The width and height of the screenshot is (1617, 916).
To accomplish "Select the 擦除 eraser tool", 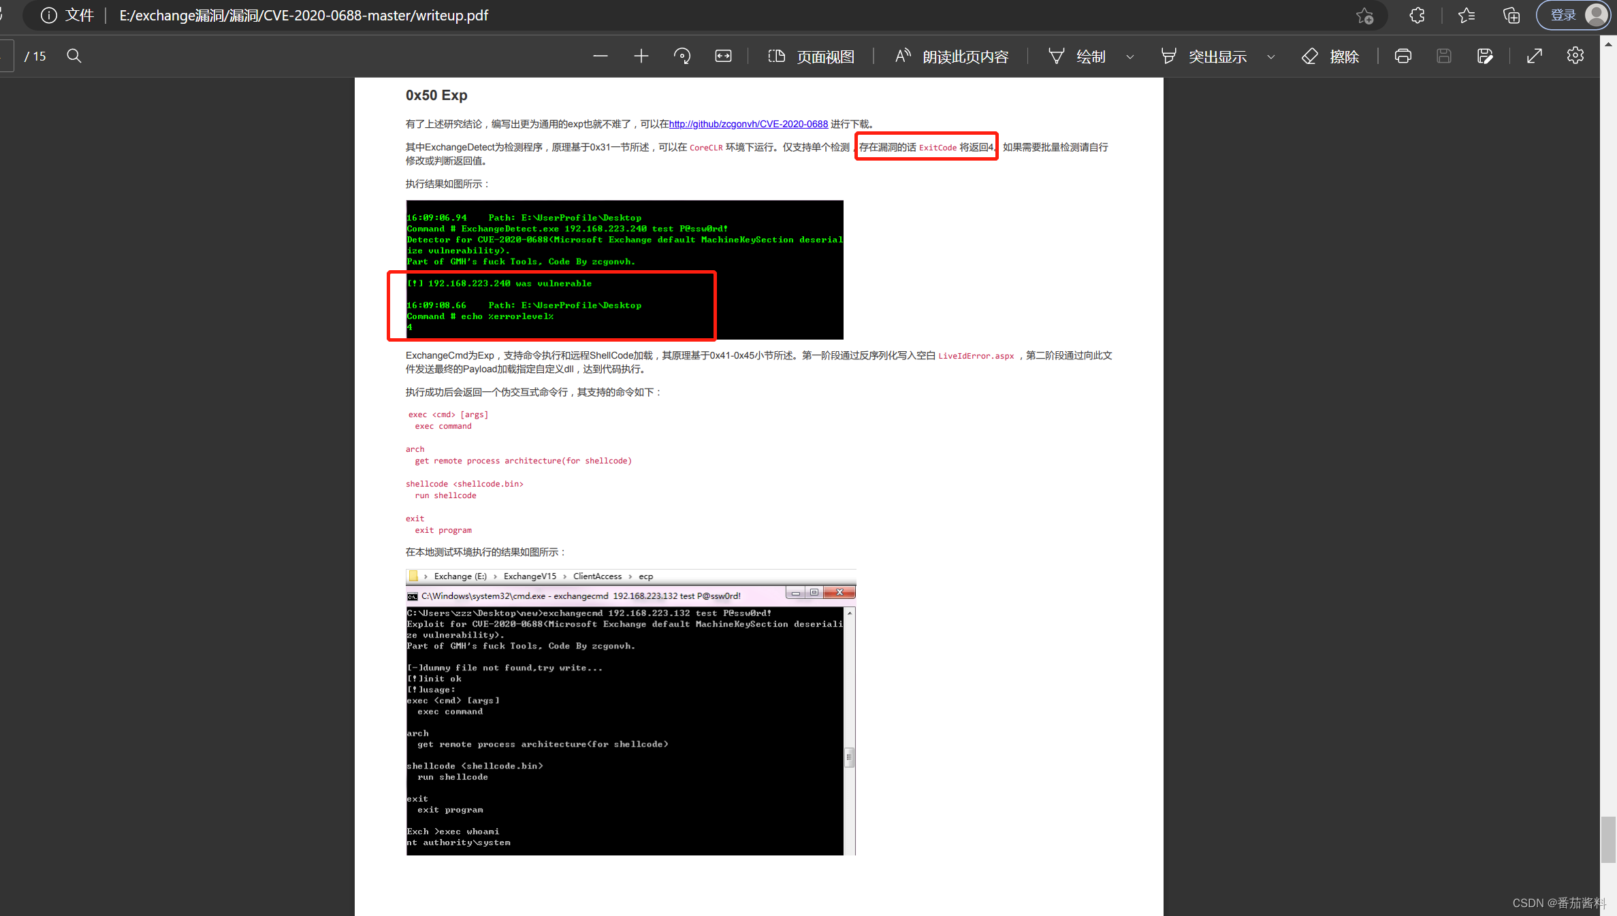I will coord(1330,56).
